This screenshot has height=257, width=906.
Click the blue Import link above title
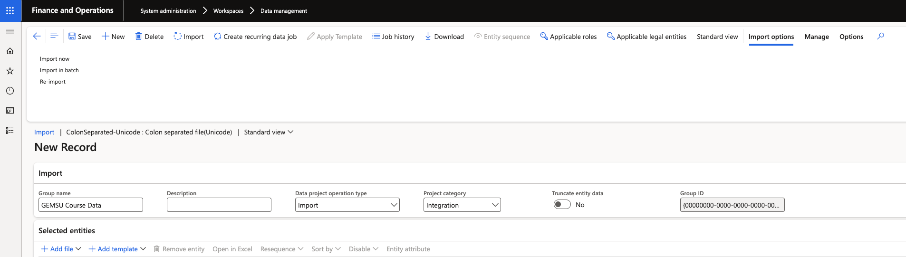click(x=44, y=132)
